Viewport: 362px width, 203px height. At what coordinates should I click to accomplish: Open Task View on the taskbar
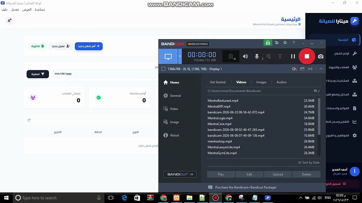[x=111, y=198]
